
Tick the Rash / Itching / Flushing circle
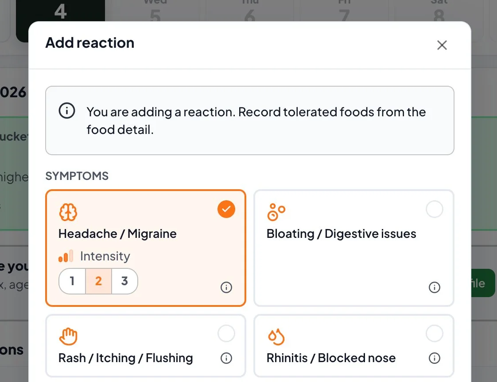(x=226, y=333)
